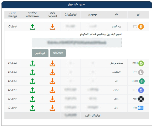Click the blurred Bitcoin wallet address box
The width and height of the screenshot is (152, 126).
(x=77, y=43)
